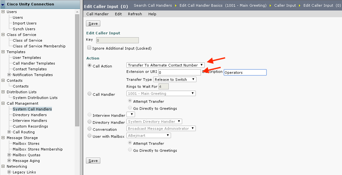
Task: Collapse the Call Management section
Action: coord(3,103)
